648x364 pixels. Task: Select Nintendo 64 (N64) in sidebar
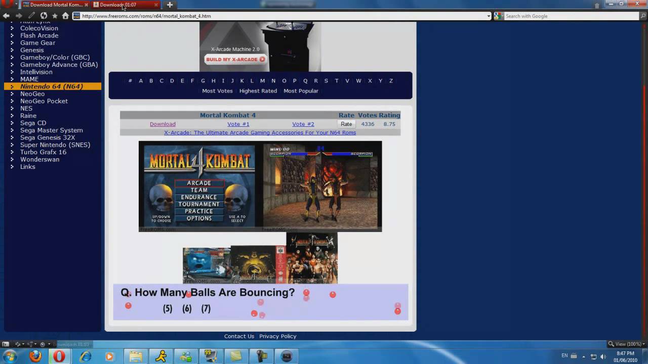click(x=52, y=86)
